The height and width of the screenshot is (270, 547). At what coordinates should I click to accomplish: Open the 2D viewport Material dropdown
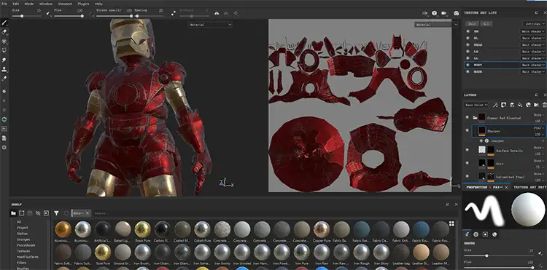coord(436,25)
